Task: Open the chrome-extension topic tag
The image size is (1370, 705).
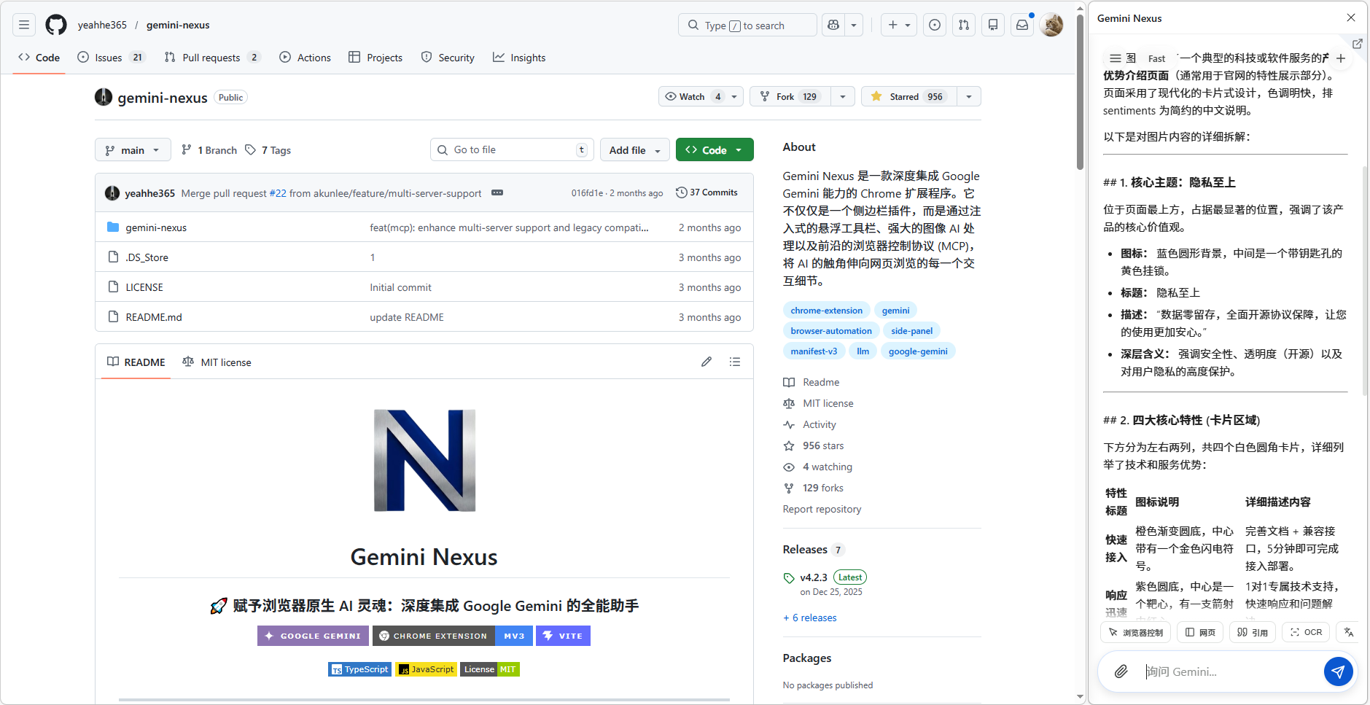Action: 827,310
